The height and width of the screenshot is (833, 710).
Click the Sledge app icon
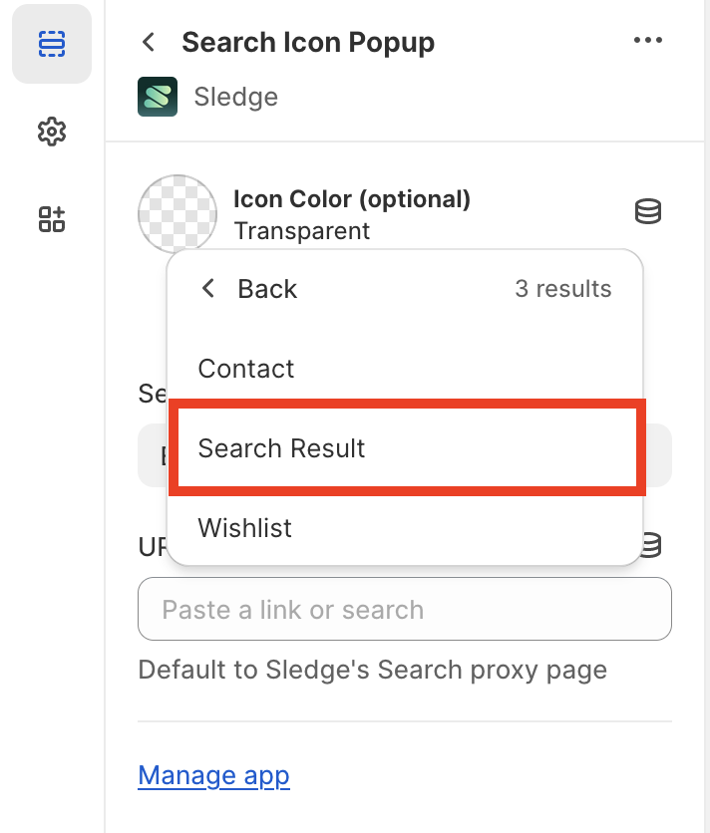pos(157,97)
